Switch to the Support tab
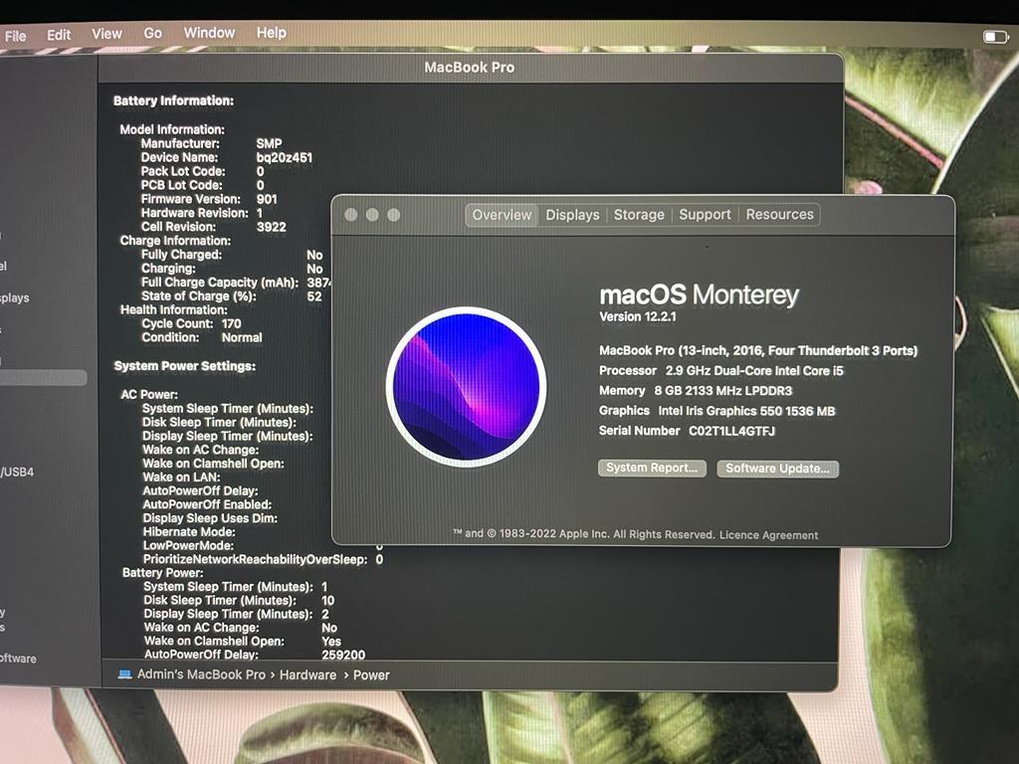 point(706,215)
